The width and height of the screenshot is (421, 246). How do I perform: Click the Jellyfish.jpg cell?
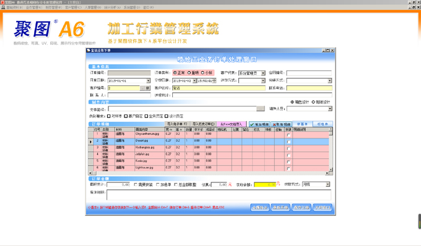coord(150,155)
